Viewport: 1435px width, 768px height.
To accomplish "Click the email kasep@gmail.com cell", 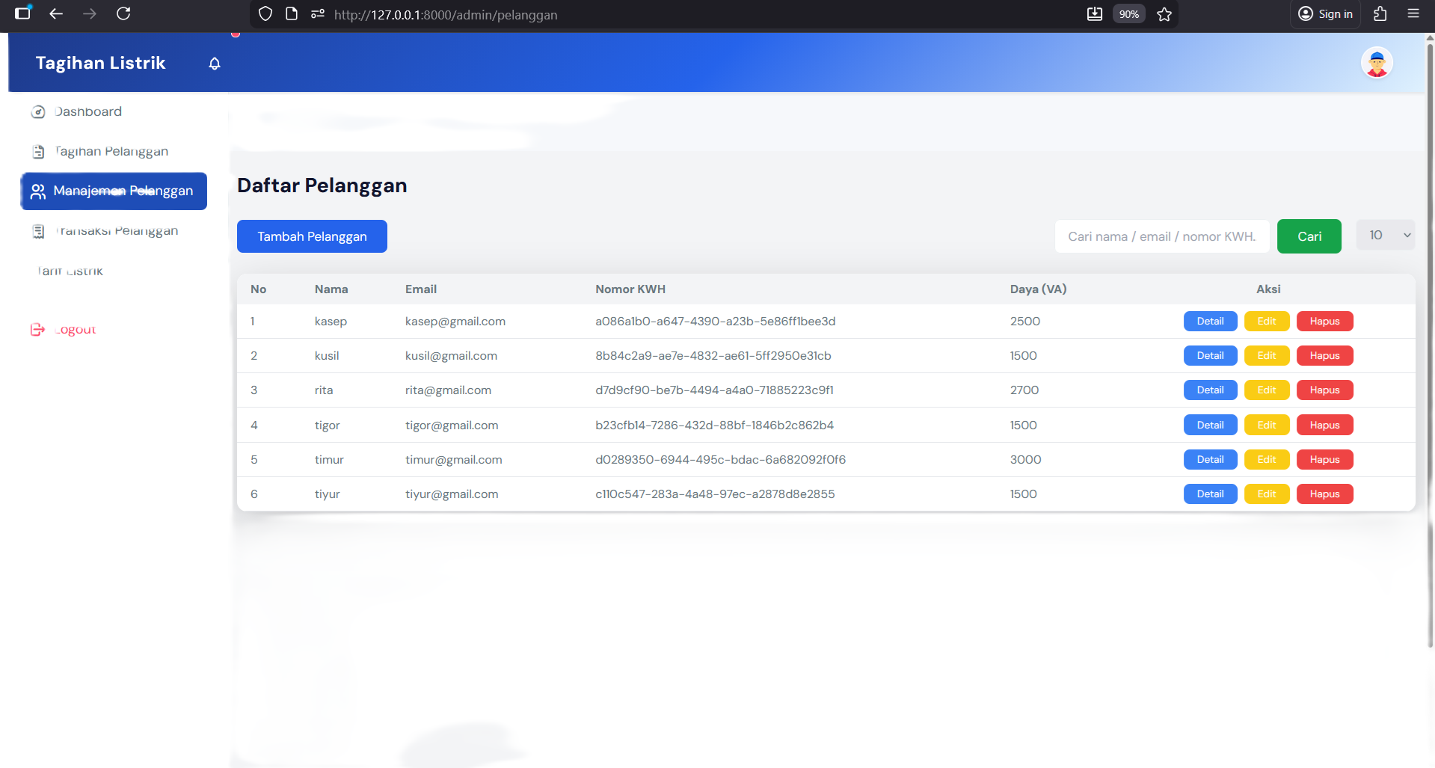I will [455, 322].
